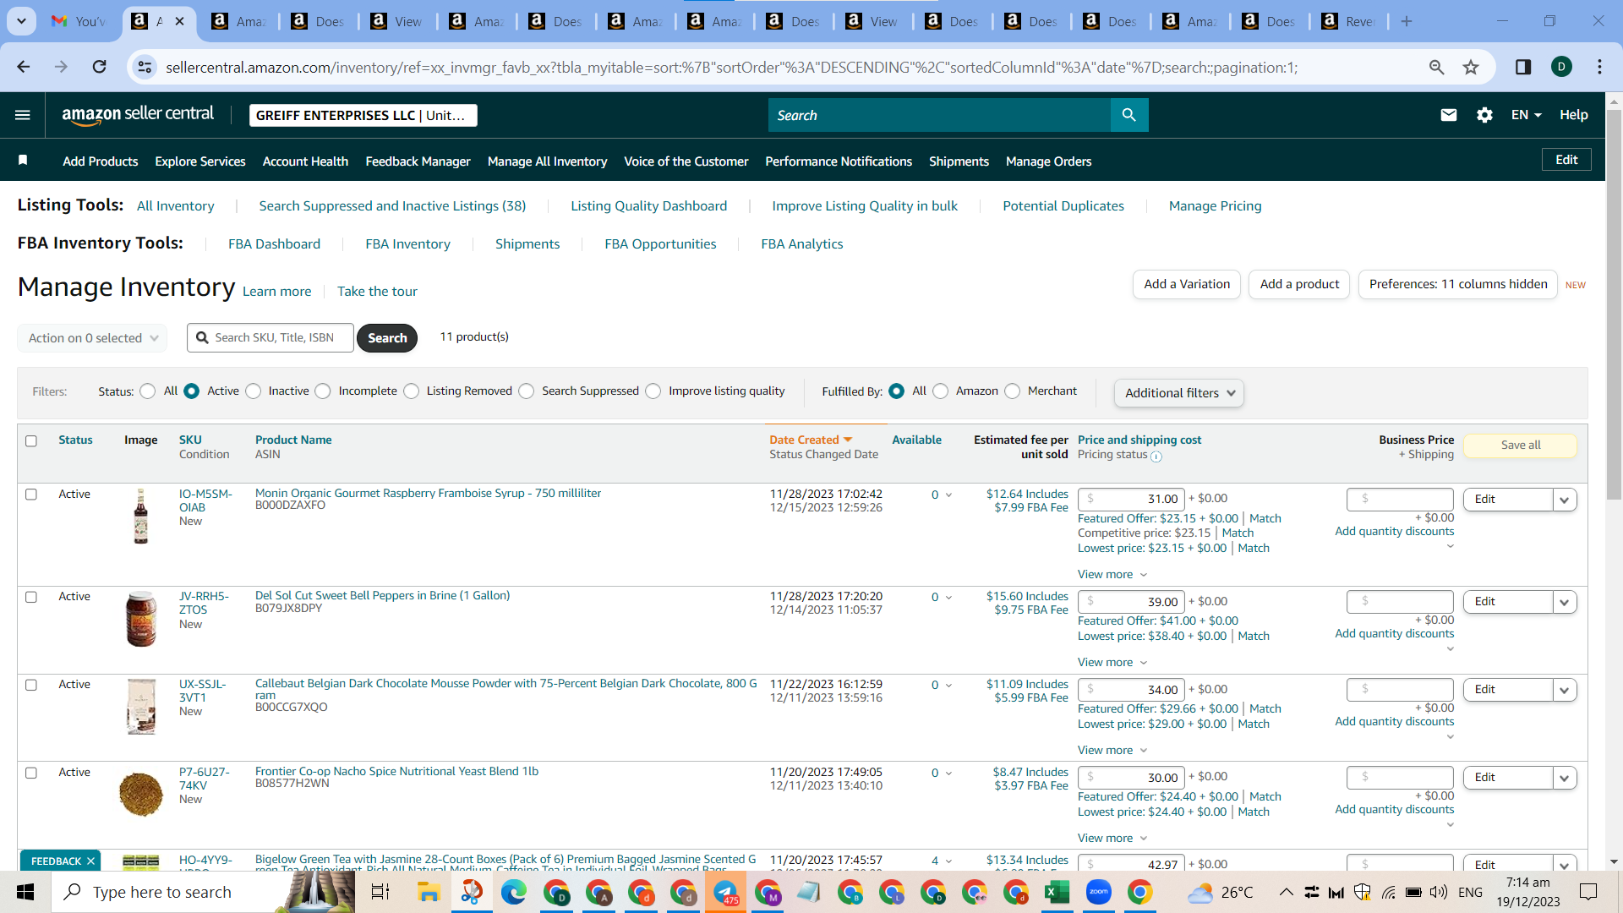1623x913 pixels.
Task: Open File Explorer from the taskbar
Action: tap(429, 892)
